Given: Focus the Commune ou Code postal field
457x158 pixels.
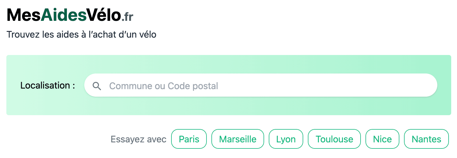Looking at the screenshot, I should 261,85.
